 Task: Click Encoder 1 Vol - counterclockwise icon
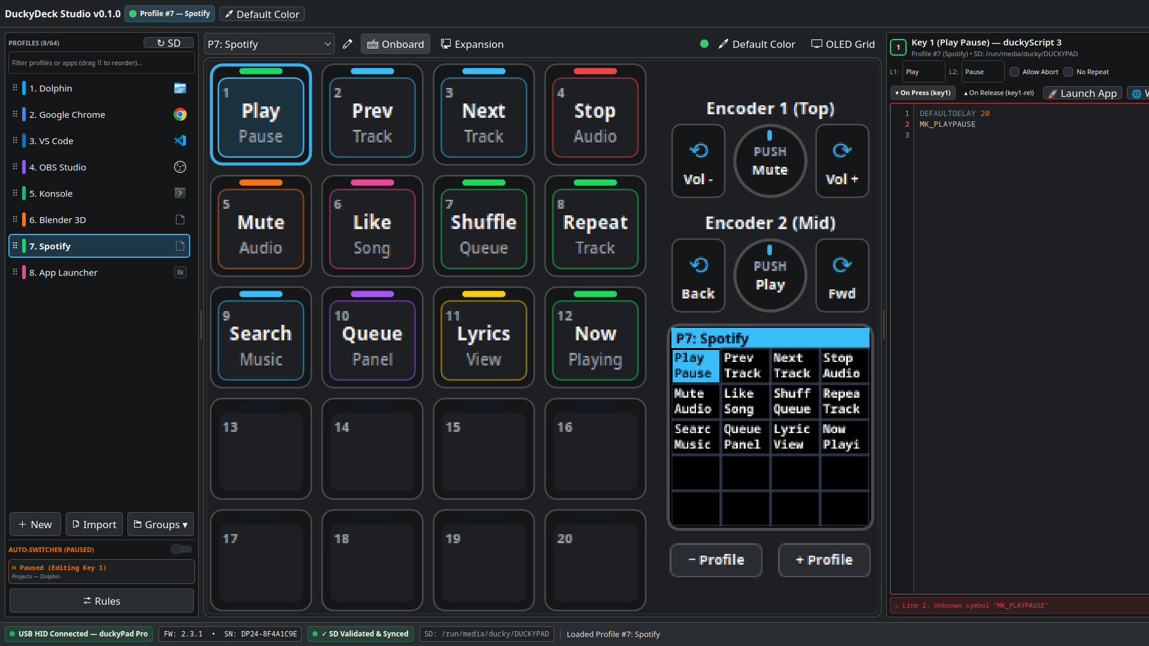click(698, 150)
